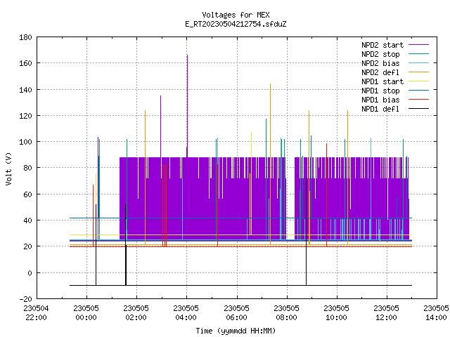This screenshot has width=450, height=337.
Task: Click the 'NPD1 bias' legend label
Action: [380, 100]
